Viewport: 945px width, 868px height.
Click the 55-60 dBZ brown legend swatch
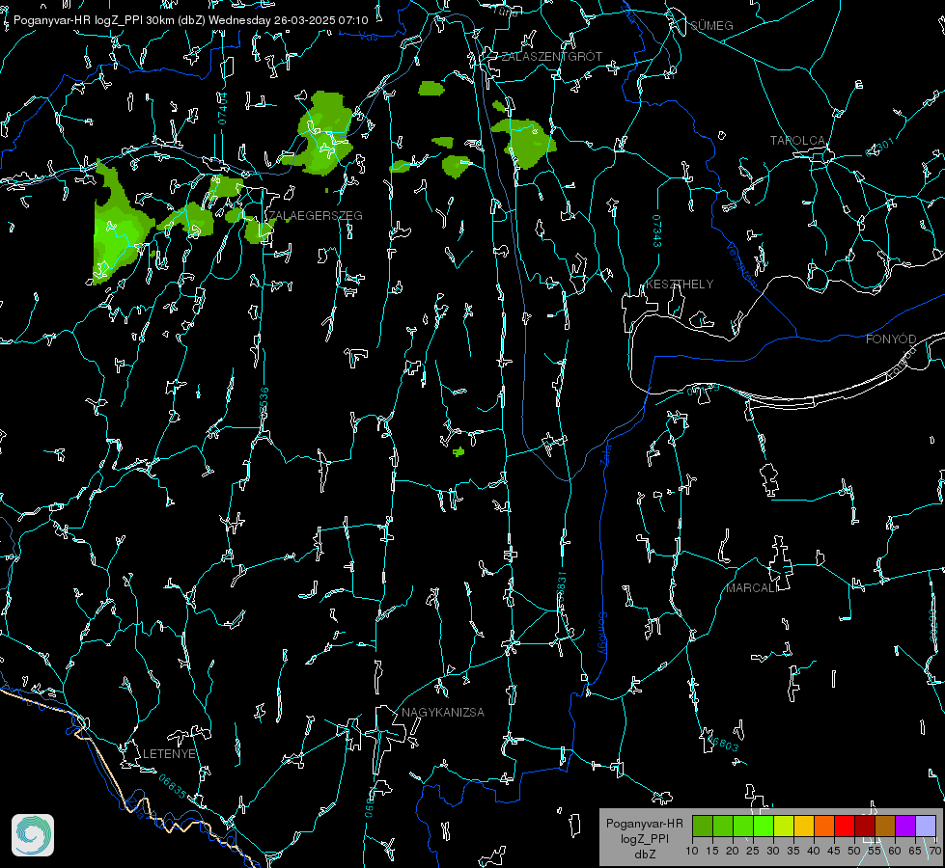[885, 826]
